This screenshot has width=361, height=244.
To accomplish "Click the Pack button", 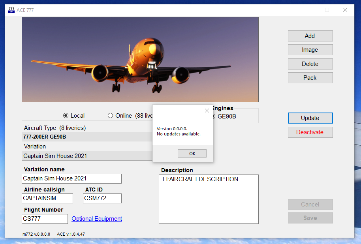I will pyautogui.click(x=310, y=77).
